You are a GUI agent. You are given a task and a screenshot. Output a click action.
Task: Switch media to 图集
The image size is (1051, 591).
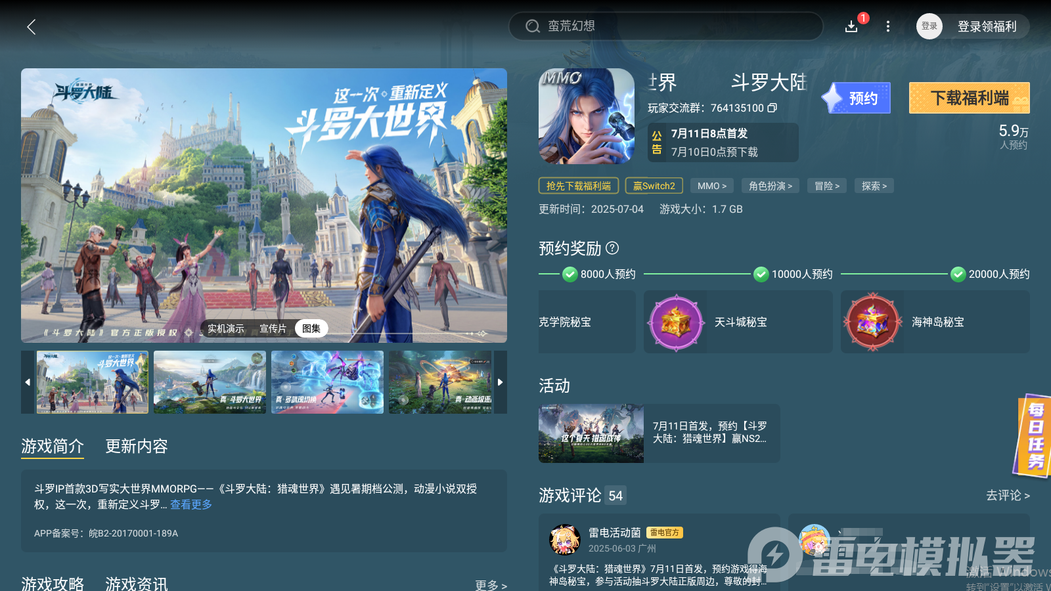click(311, 328)
